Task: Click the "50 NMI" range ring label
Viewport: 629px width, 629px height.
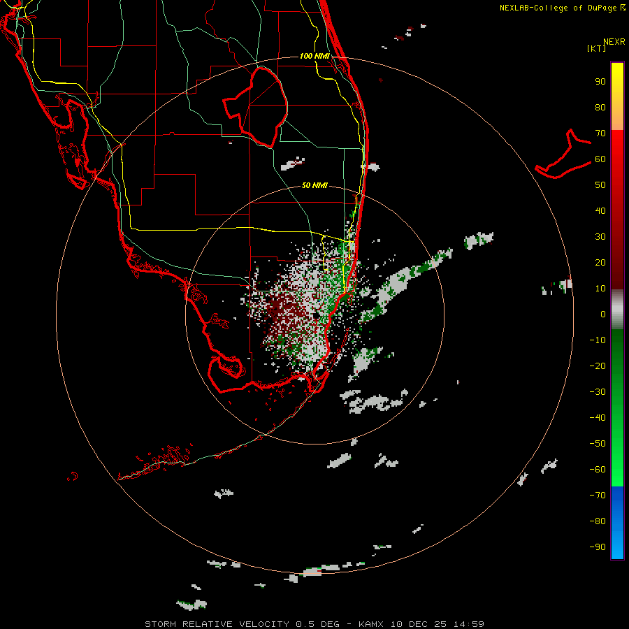Action: pyautogui.click(x=314, y=185)
